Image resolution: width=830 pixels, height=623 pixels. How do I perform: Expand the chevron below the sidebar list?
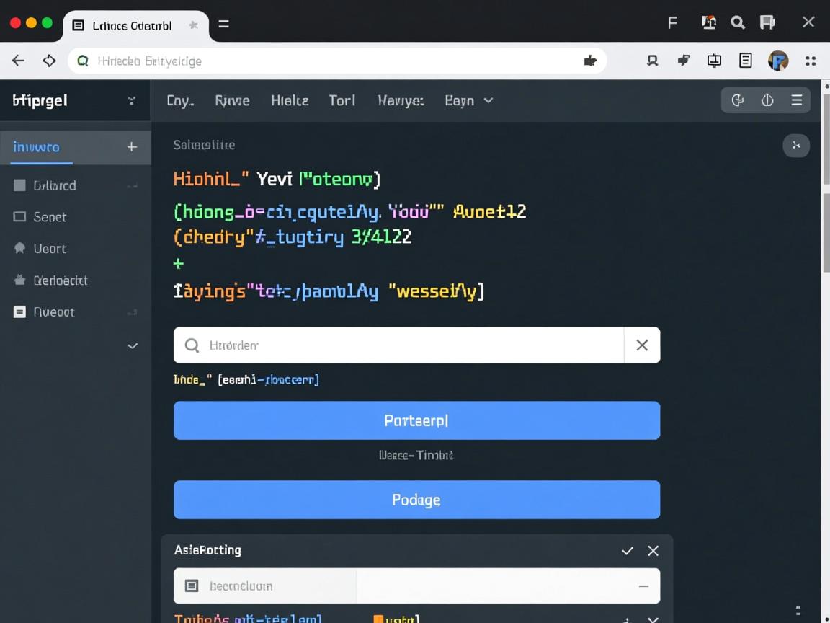coord(133,346)
